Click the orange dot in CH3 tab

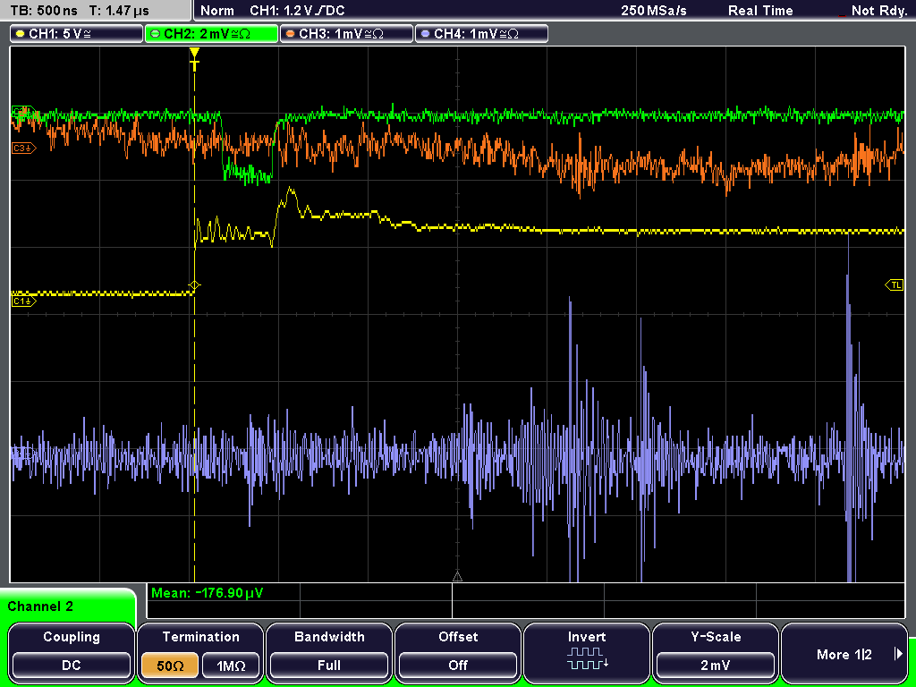tap(291, 34)
